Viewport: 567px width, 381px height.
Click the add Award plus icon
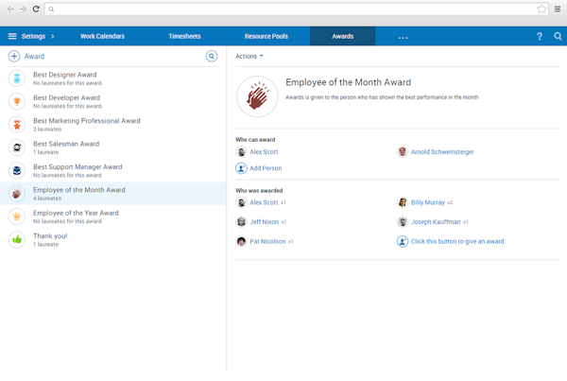[14, 57]
